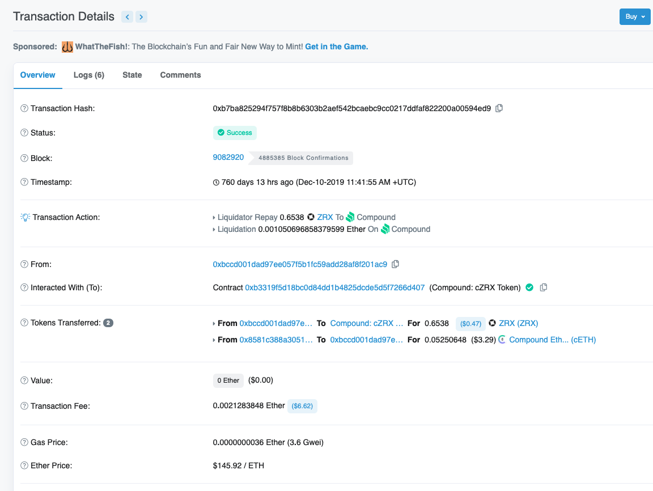
Task: Click help icon beside Tokens Transferred
Action: (x=24, y=323)
